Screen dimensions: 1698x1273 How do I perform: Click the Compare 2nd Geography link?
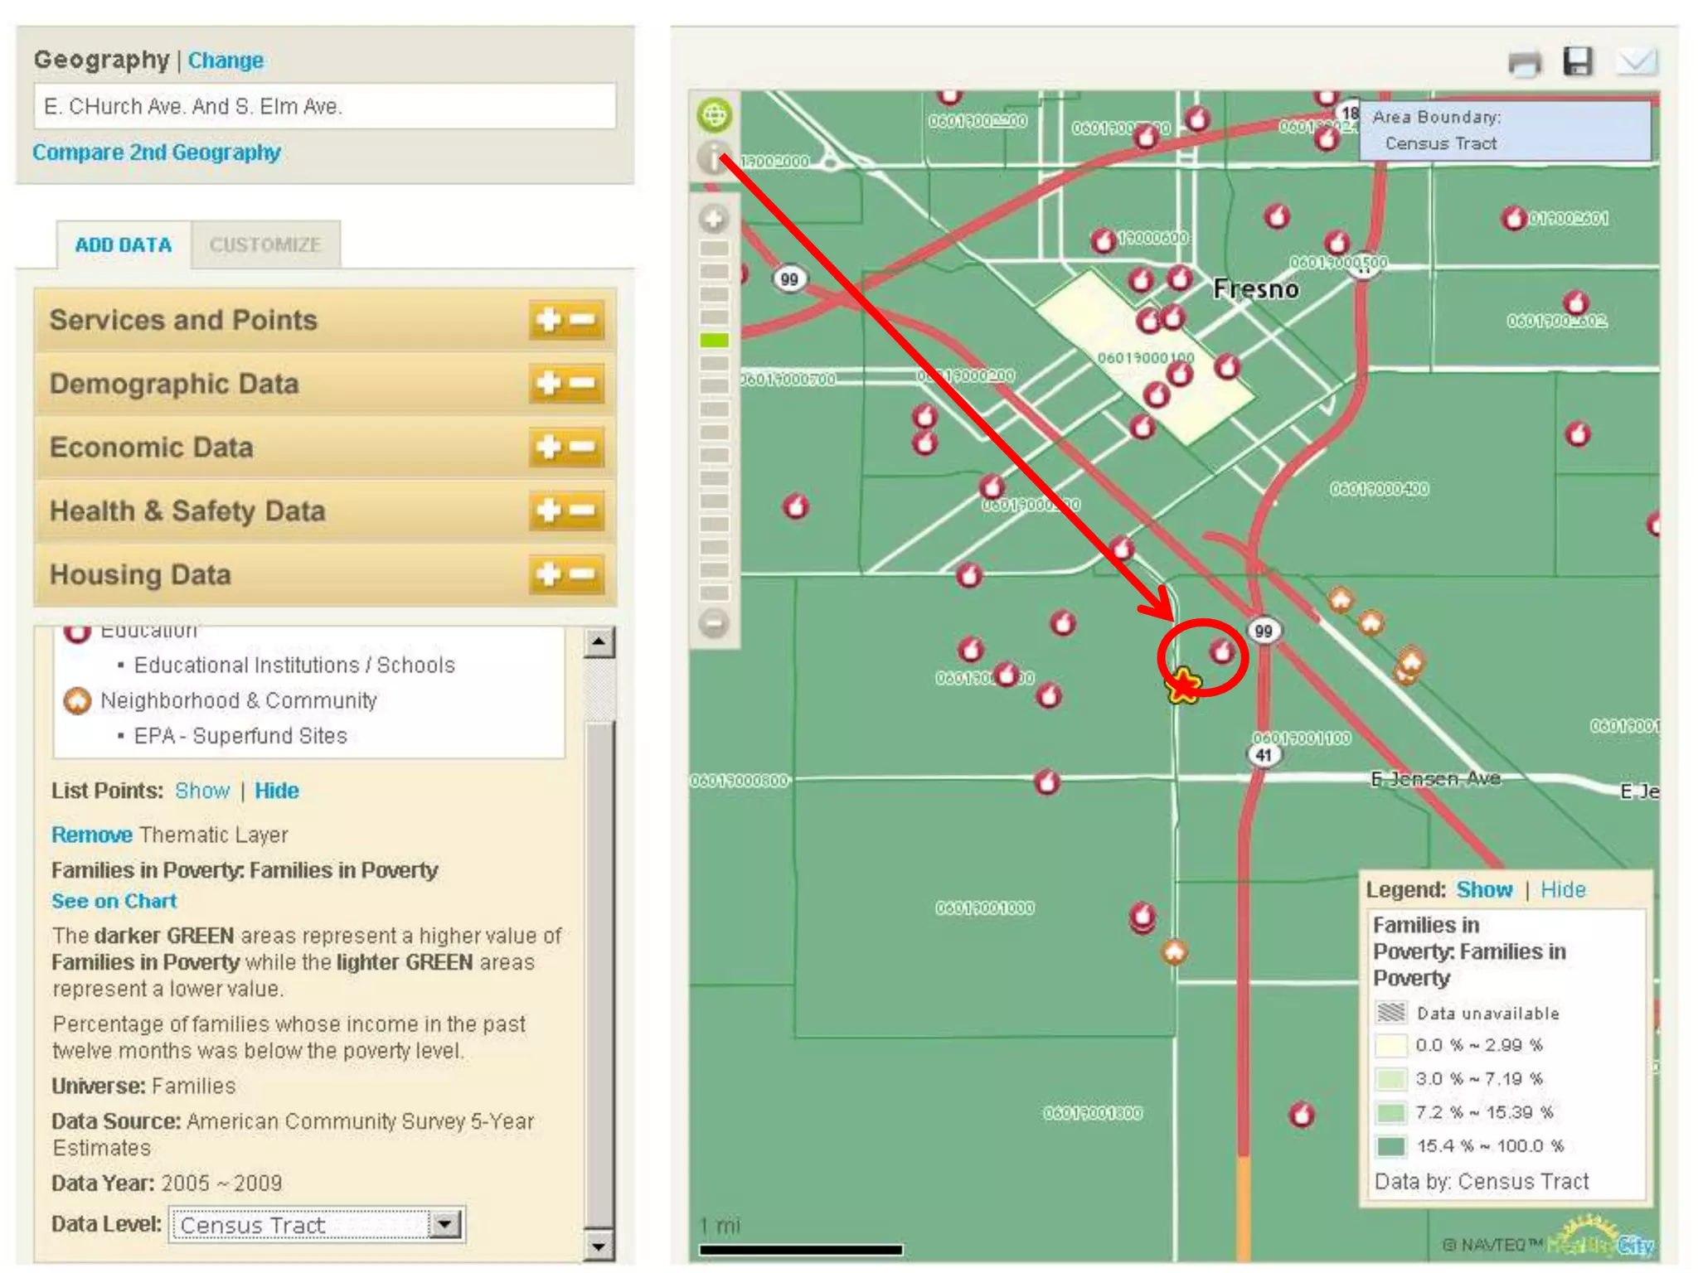pyautogui.click(x=157, y=152)
